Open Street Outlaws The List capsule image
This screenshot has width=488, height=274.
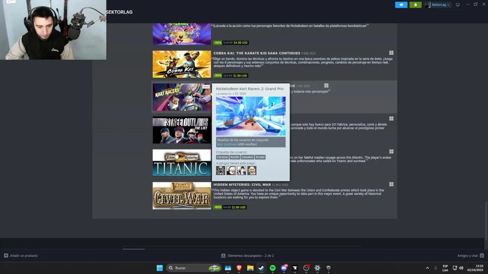click(181, 130)
